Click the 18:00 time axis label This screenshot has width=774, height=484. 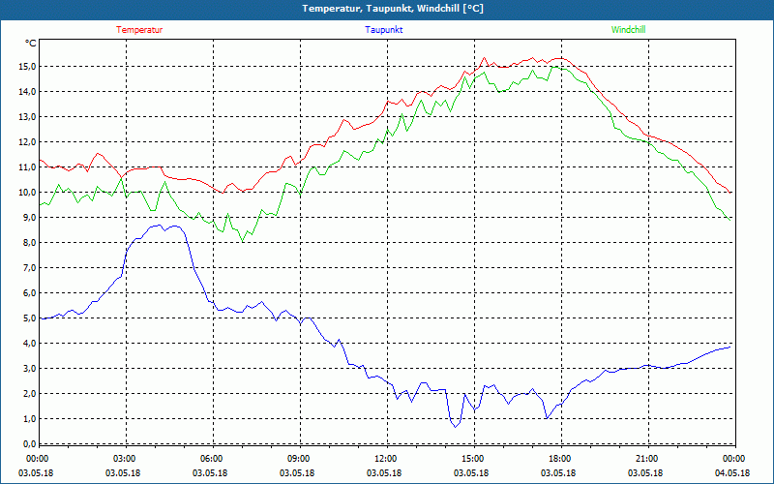point(558,459)
